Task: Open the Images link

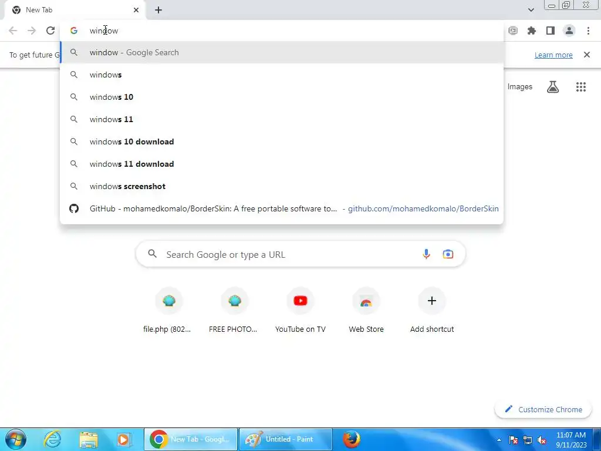Action: pos(520,87)
